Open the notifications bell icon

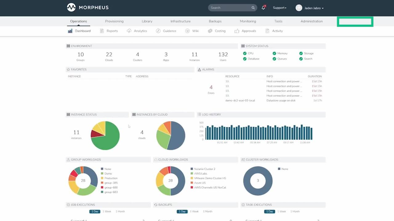point(263,8)
